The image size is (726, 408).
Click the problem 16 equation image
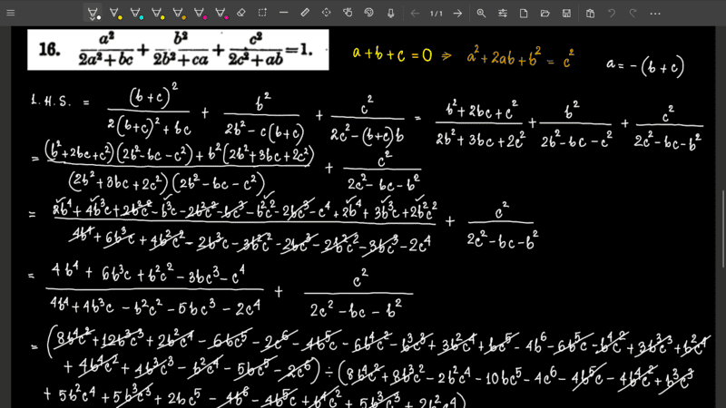tap(178, 50)
